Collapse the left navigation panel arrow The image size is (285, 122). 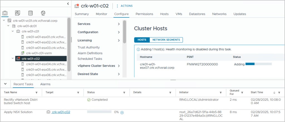pyautogui.click(x=68, y=4)
